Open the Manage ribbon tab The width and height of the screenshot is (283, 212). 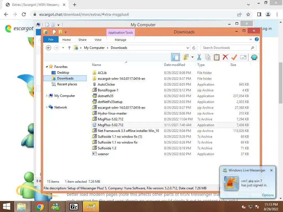click(x=120, y=40)
